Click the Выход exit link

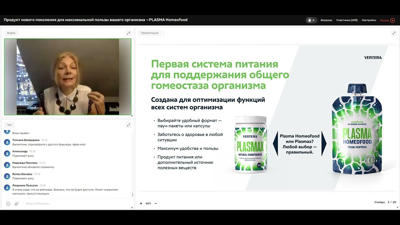tap(384, 20)
